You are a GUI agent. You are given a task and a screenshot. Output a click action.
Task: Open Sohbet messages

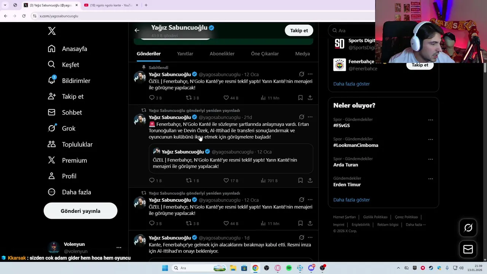tap(65, 113)
